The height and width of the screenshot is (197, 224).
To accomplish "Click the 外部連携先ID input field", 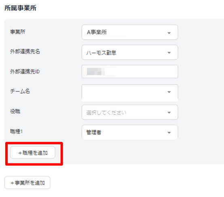I will (x=130, y=72).
